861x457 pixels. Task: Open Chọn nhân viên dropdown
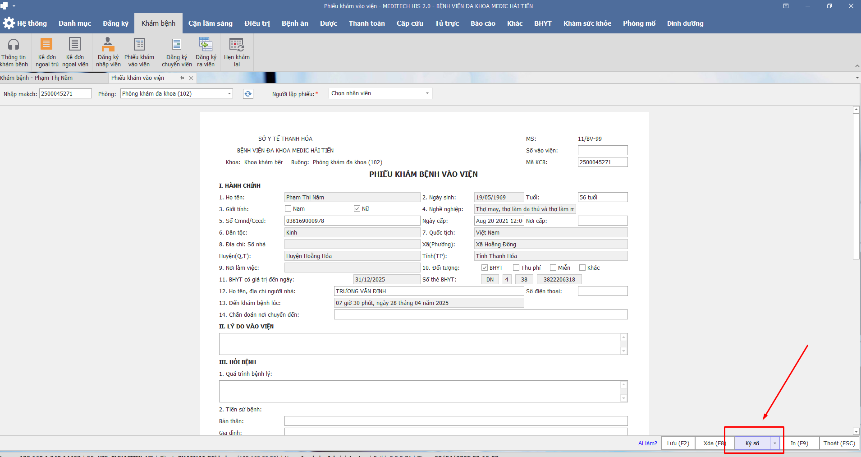(426, 93)
